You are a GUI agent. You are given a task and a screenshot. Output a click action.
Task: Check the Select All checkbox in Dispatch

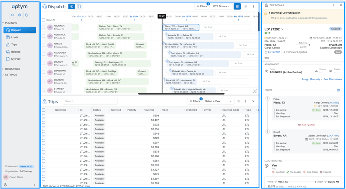44,20
